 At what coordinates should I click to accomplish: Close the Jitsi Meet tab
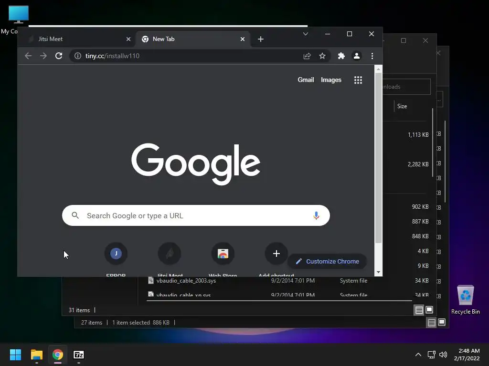pos(128,39)
